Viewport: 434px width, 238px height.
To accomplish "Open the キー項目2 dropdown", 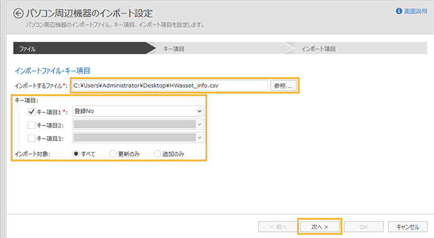I will click(x=138, y=124).
